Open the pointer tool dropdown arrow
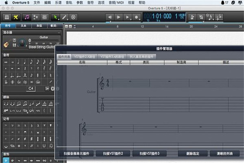 [x=59, y=20]
